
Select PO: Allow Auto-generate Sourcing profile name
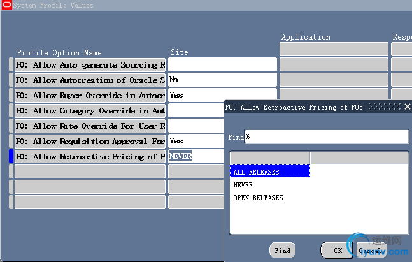click(90, 65)
